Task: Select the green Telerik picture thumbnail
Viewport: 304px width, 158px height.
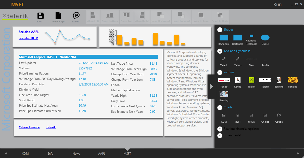Action: click(x=251, y=80)
